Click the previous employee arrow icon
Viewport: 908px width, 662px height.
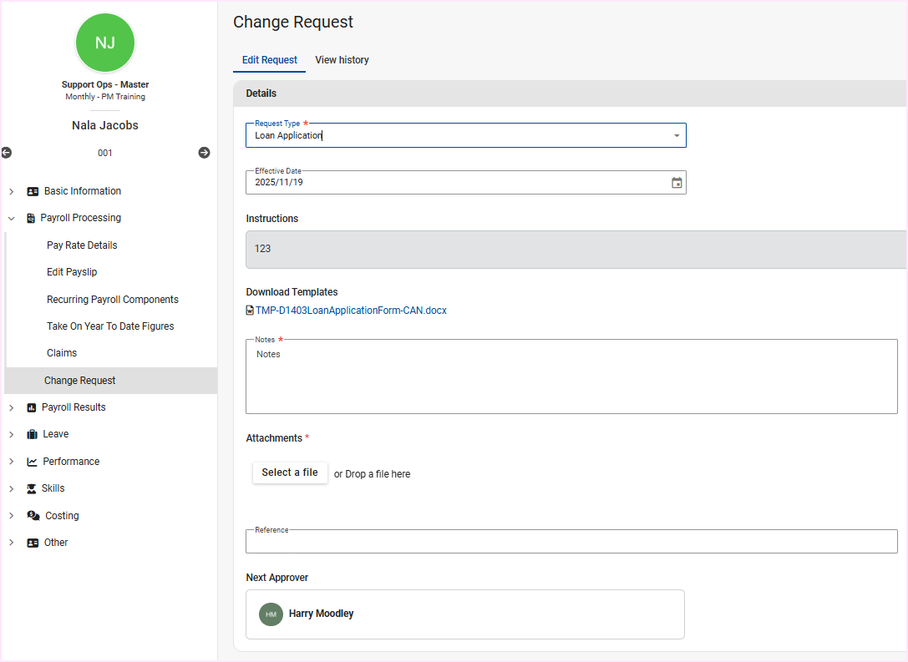click(x=7, y=153)
